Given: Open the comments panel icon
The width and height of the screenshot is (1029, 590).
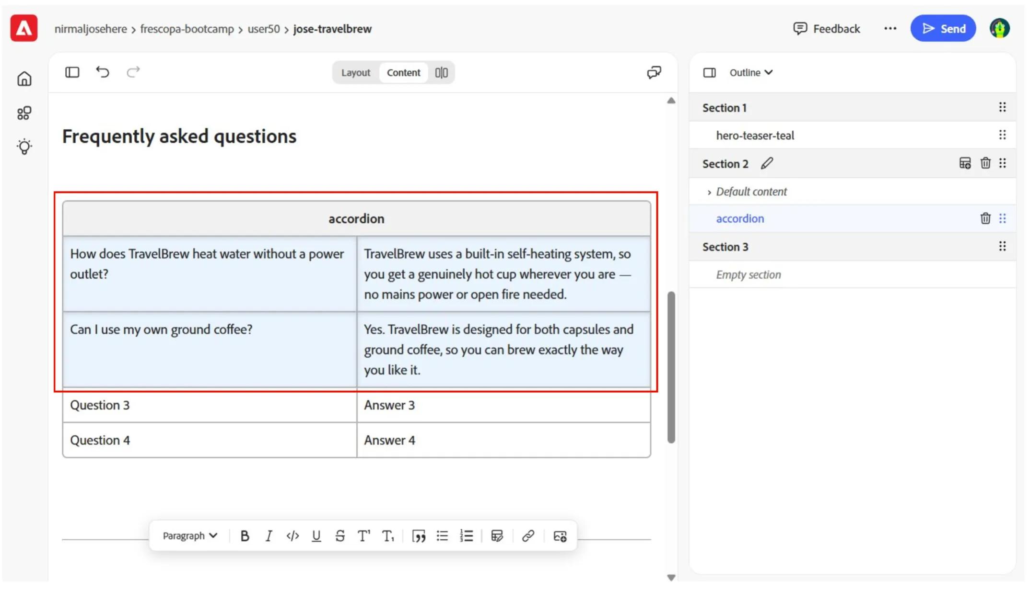Looking at the screenshot, I should [x=654, y=72].
